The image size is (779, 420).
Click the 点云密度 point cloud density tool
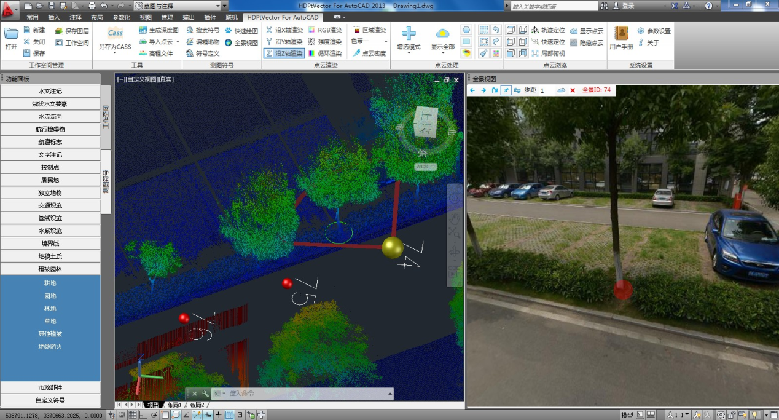tap(369, 53)
